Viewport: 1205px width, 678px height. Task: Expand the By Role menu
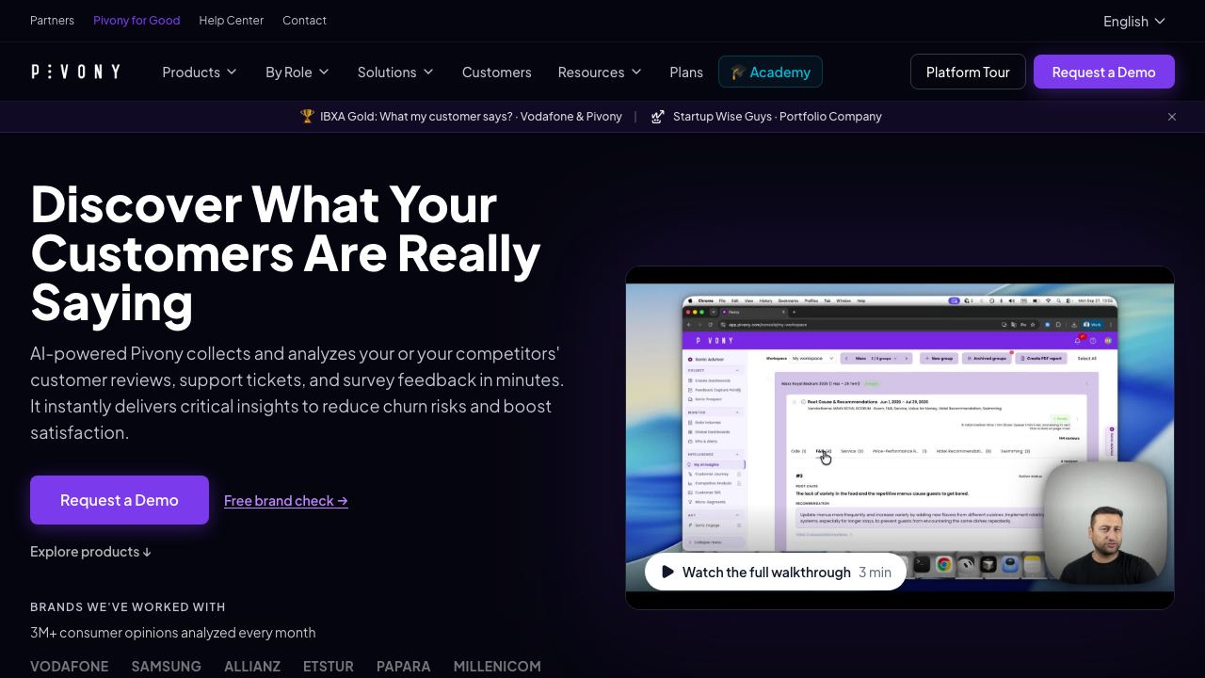[297, 72]
